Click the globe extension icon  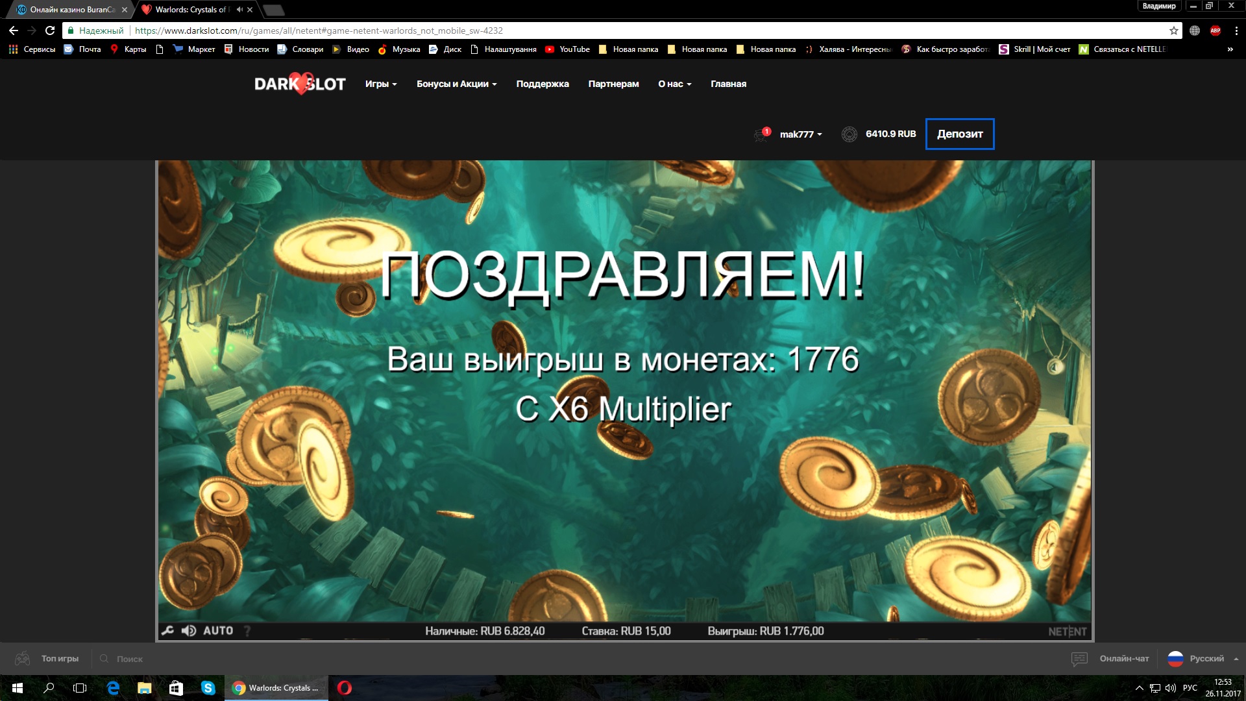click(1195, 31)
